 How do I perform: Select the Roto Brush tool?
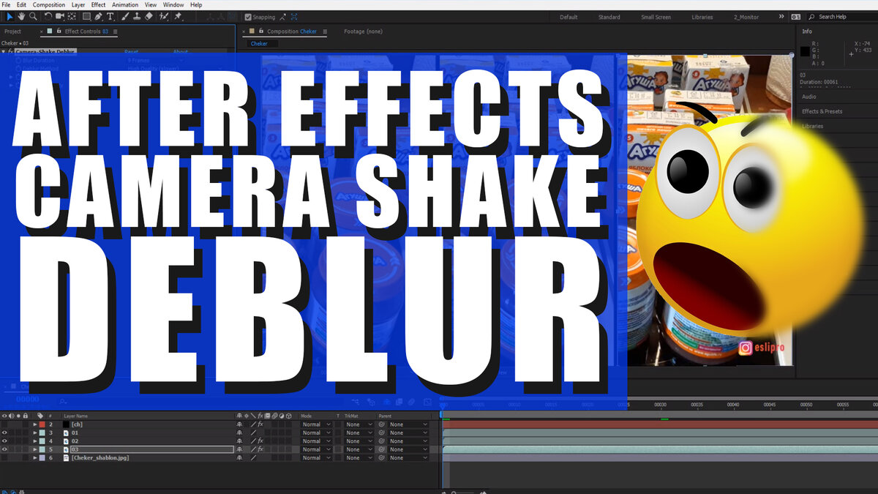[x=165, y=16]
